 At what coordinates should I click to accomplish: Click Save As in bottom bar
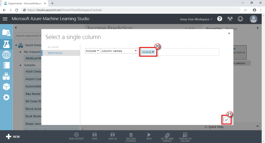[x=113, y=137]
